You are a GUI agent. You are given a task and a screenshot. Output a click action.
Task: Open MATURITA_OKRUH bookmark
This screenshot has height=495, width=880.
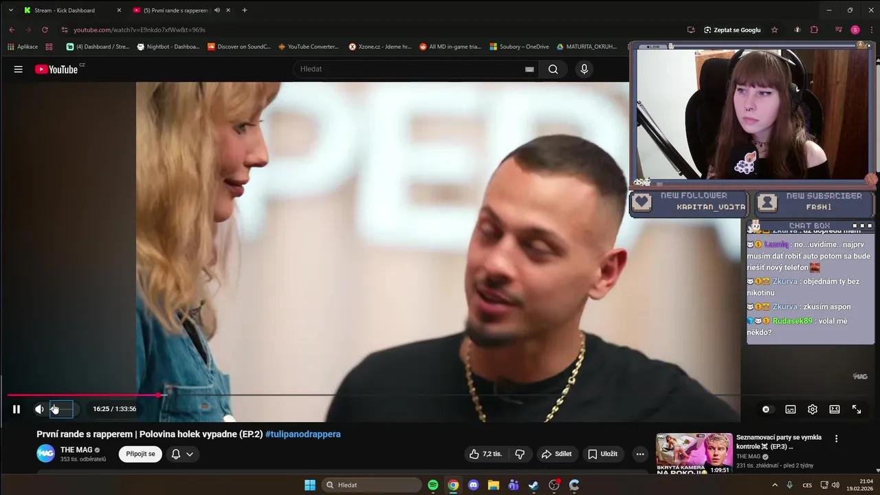pyautogui.click(x=586, y=47)
